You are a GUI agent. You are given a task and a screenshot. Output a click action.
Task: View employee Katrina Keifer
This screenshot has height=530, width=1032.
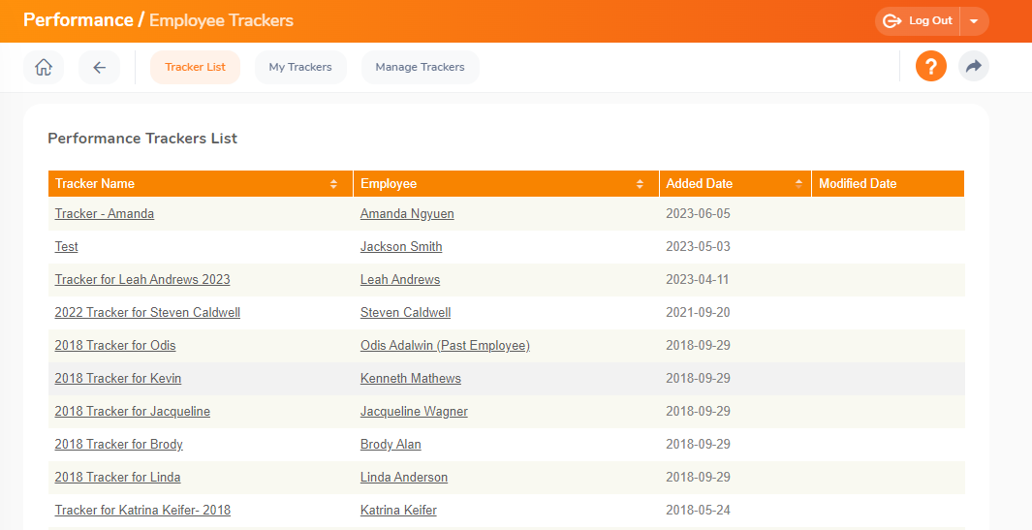tap(398, 510)
